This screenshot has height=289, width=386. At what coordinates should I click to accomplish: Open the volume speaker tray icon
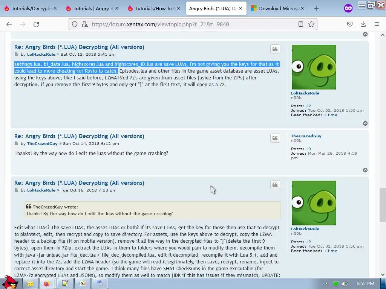[345, 284]
